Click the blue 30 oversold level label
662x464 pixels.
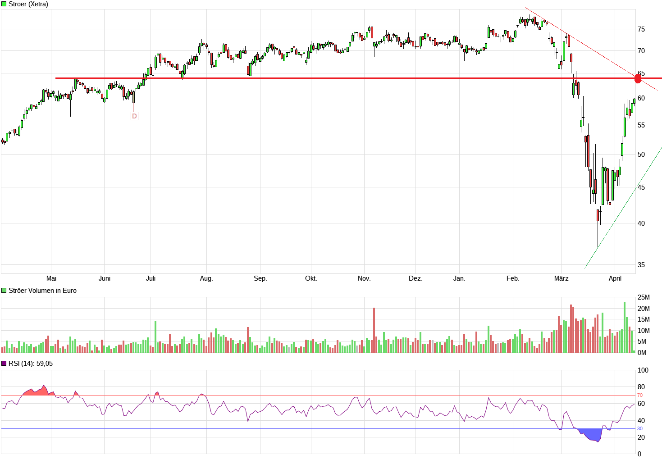pos(640,428)
